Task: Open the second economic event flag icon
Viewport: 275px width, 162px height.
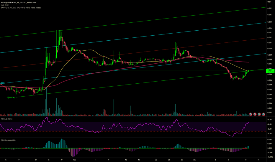Action: pyautogui.click(x=255, y=114)
